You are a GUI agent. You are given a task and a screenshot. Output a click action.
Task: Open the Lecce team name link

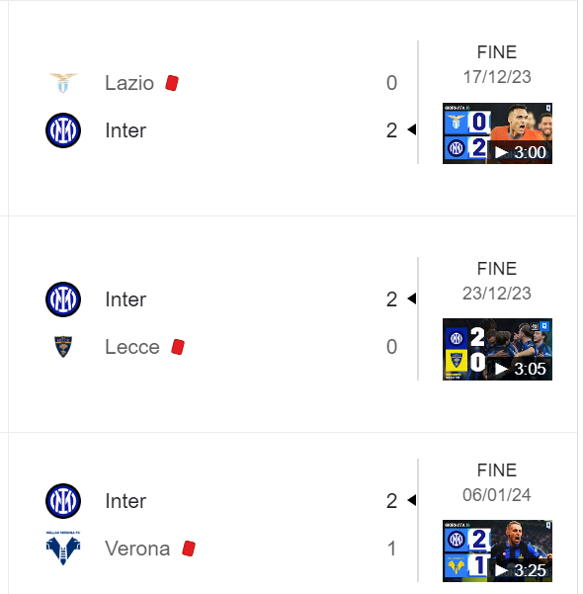(132, 347)
